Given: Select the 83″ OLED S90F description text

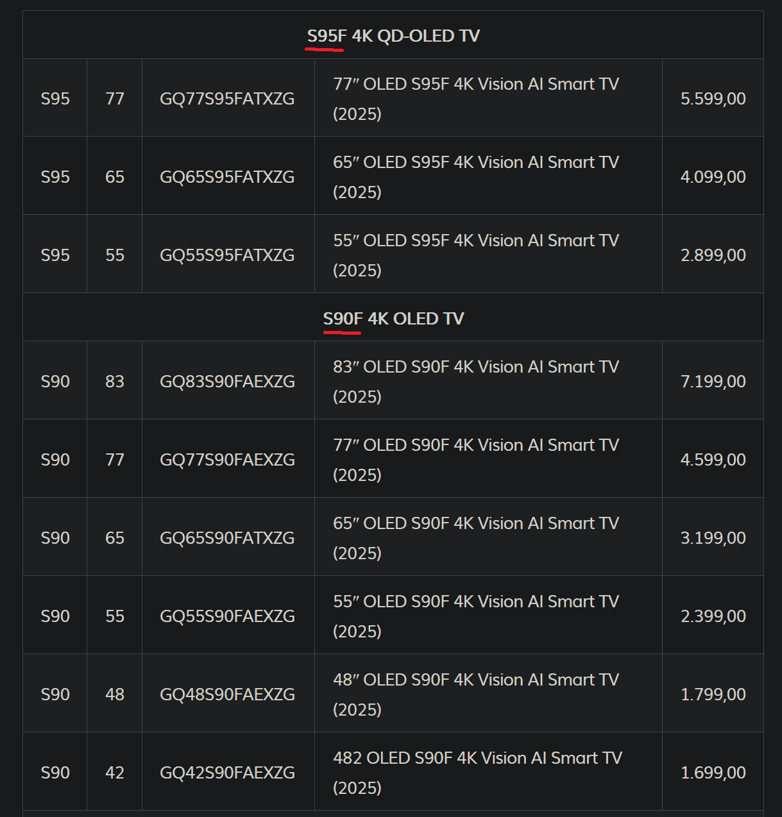Looking at the screenshot, I should pos(476,382).
